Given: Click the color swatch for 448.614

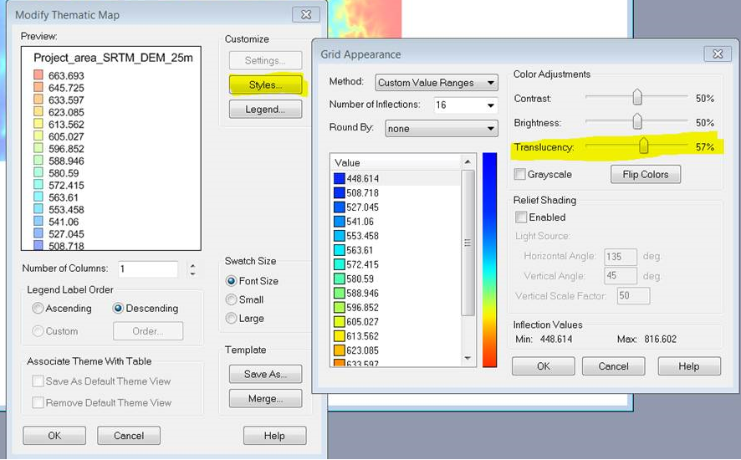Looking at the screenshot, I should pos(340,178).
